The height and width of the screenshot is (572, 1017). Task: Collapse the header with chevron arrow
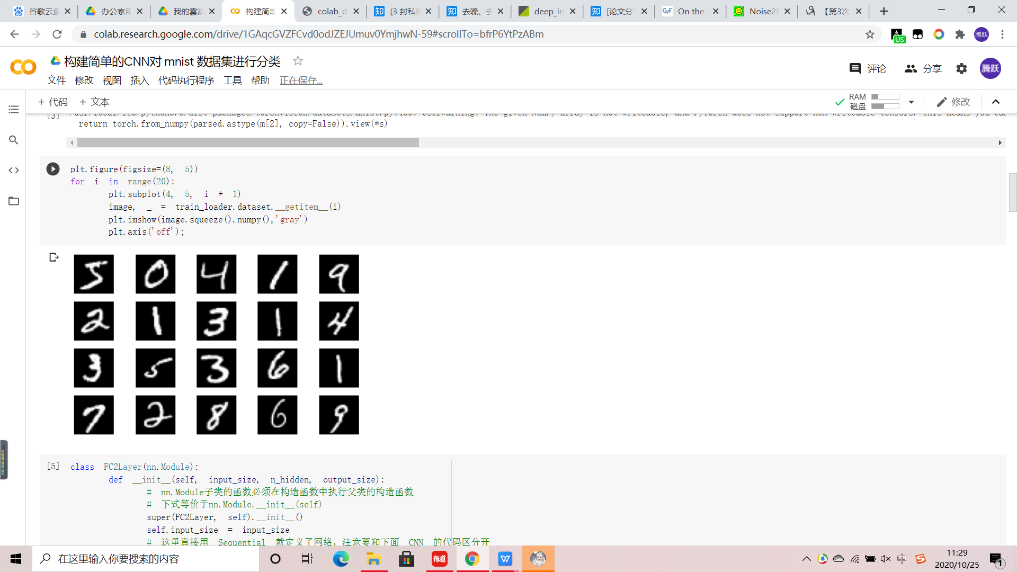click(996, 102)
